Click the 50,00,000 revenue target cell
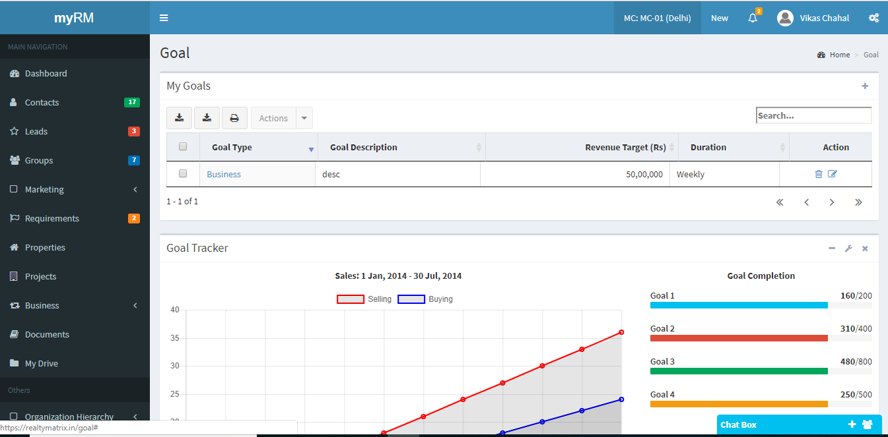Viewport: 888px width, 437px height. pyautogui.click(x=575, y=174)
